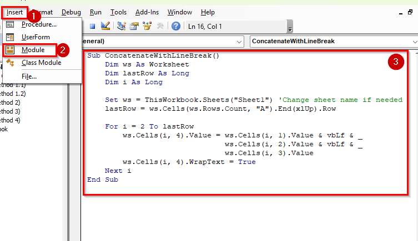Open the Window menu

(x=180, y=12)
